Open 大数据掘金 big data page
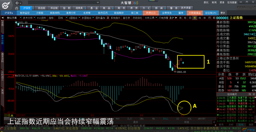This screenshot has width=256, height=132. coord(195,13)
